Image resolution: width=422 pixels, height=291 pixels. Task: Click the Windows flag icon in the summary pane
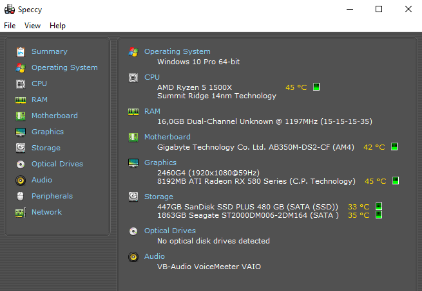click(x=133, y=51)
